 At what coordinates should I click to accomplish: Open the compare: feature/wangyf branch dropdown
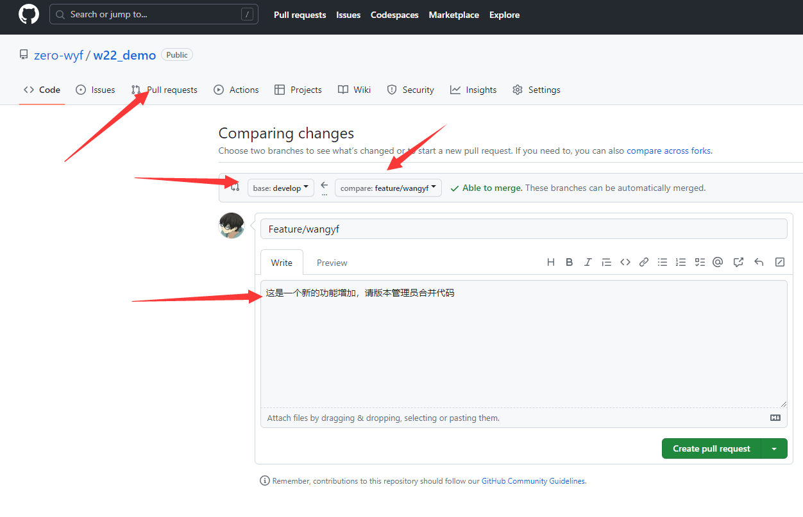388,187
